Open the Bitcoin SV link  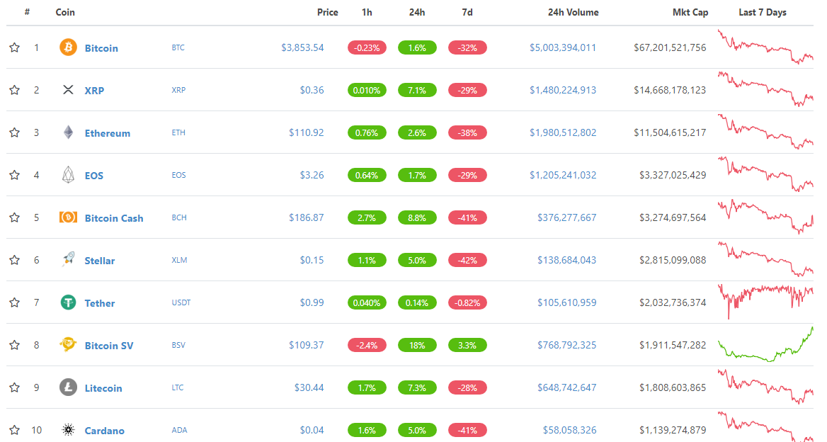point(109,346)
